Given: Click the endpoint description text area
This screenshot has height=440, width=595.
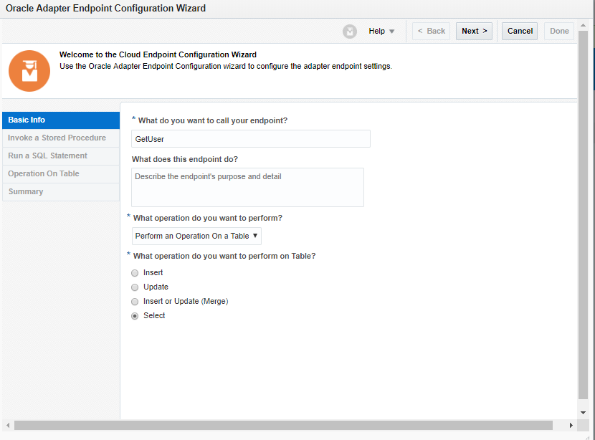Looking at the screenshot, I should [x=247, y=186].
